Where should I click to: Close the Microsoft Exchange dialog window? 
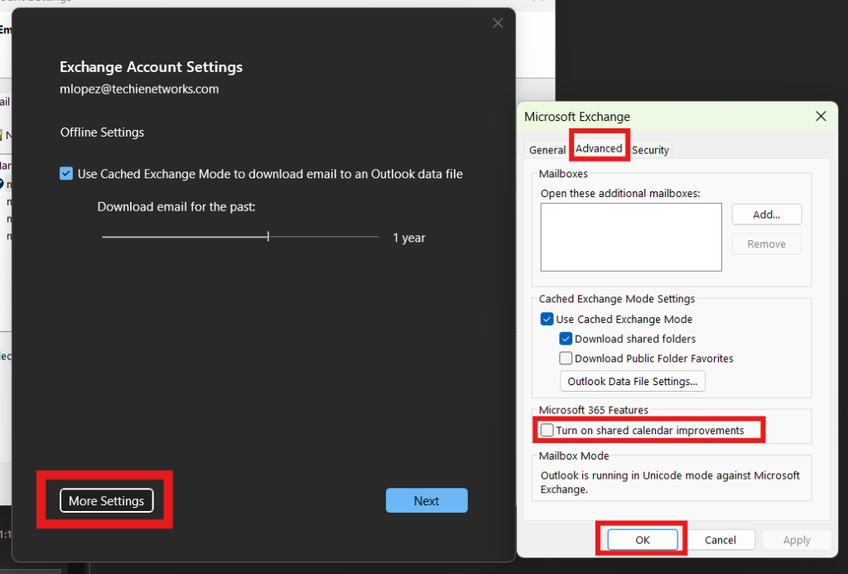click(821, 117)
